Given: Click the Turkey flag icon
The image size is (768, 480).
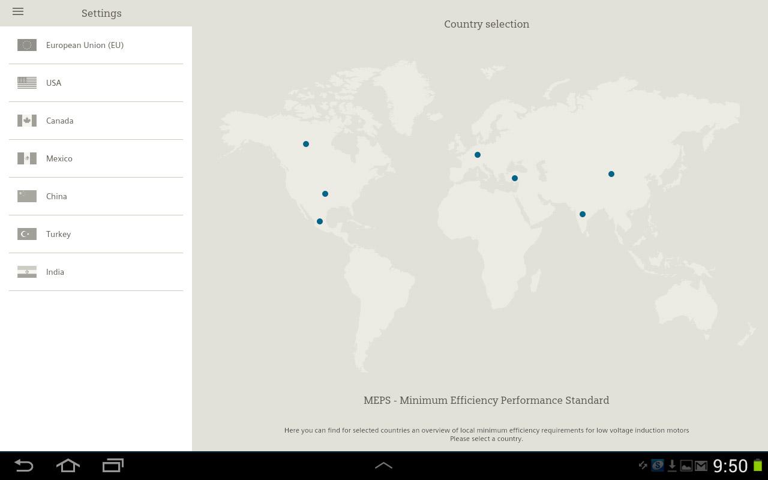Looking at the screenshot, I should (x=27, y=234).
